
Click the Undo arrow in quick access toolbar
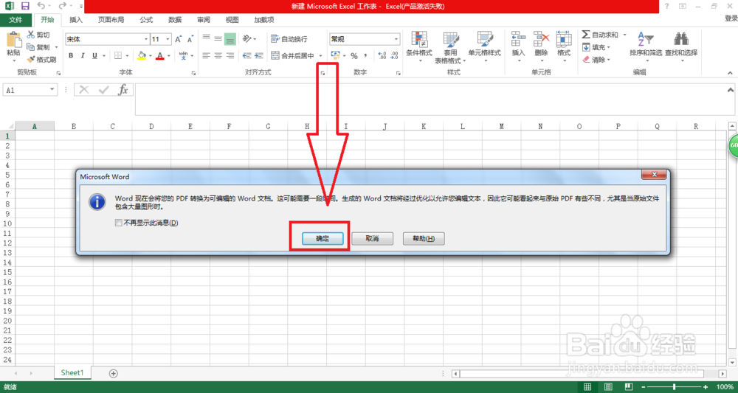(41, 6)
